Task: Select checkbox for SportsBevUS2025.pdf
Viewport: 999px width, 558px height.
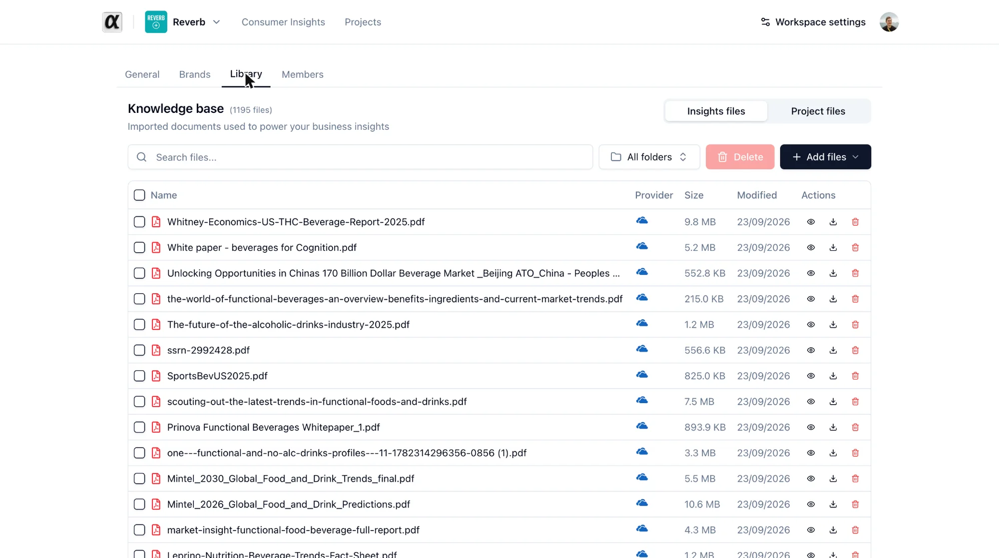Action: pyautogui.click(x=139, y=376)
